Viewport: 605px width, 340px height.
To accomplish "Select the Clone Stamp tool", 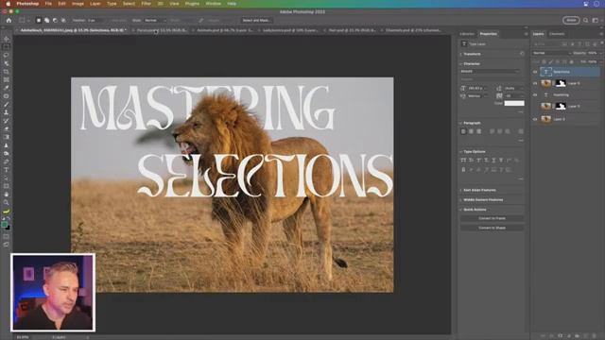I will pos(7,112).
